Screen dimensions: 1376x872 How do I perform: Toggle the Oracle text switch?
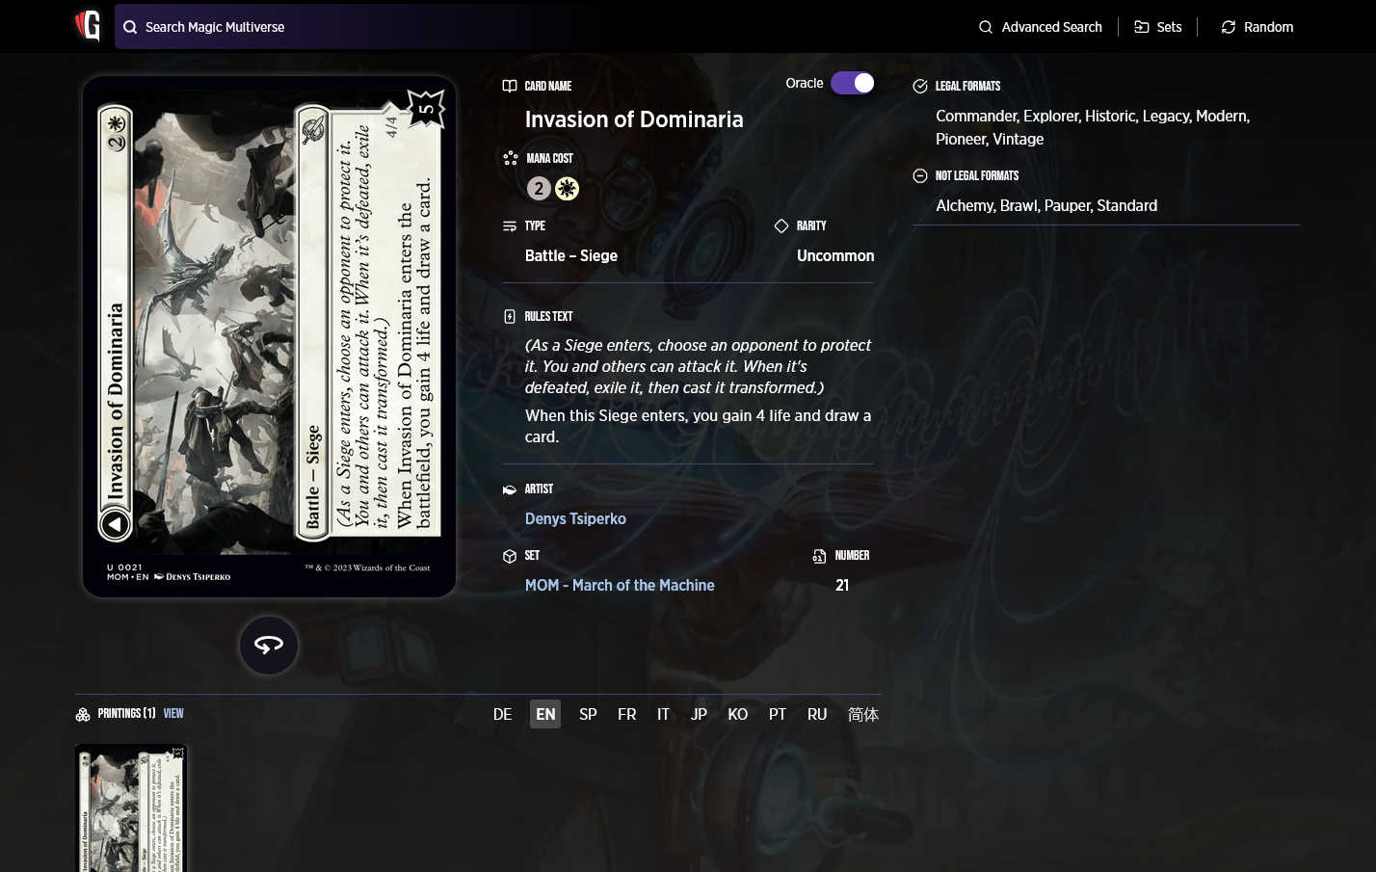click(852, 83)
